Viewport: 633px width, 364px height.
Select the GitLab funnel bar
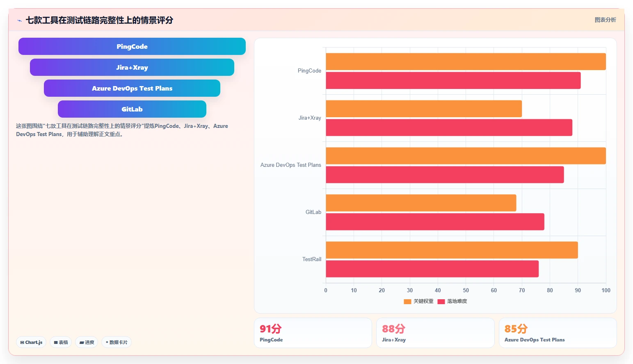(132, 109)
